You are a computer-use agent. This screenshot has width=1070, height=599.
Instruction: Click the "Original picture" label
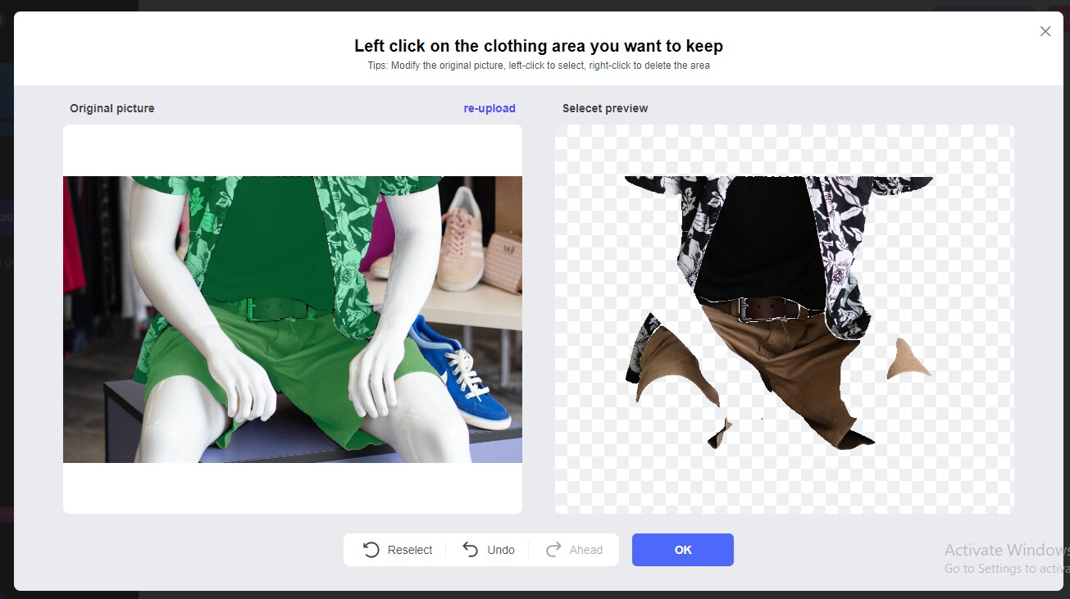click(112, 108)
